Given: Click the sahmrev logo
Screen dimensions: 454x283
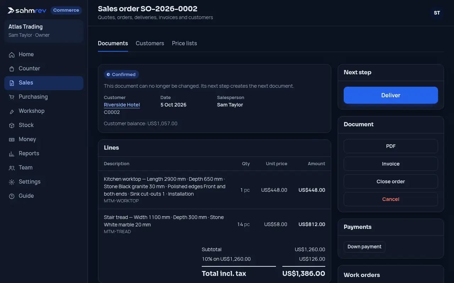Looking at the screenshot, I should [x=27, y=10].
